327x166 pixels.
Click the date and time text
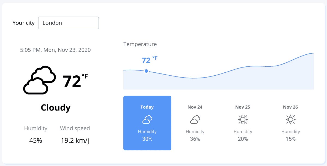click(55, 50)
